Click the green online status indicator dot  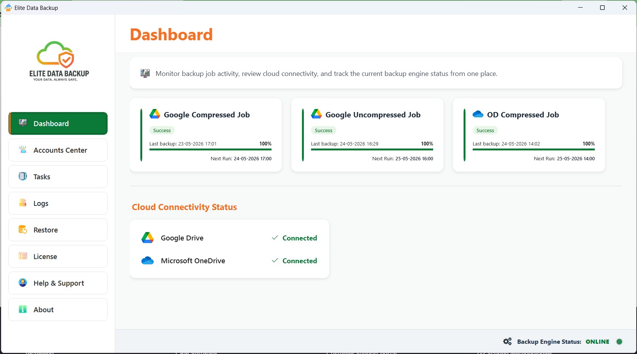pyautogui.click(x=619, y=341)
